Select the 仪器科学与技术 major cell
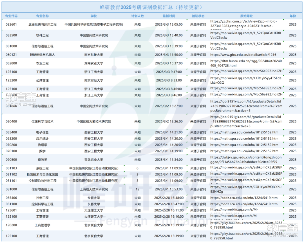304x243 pixels. [42, 121]
